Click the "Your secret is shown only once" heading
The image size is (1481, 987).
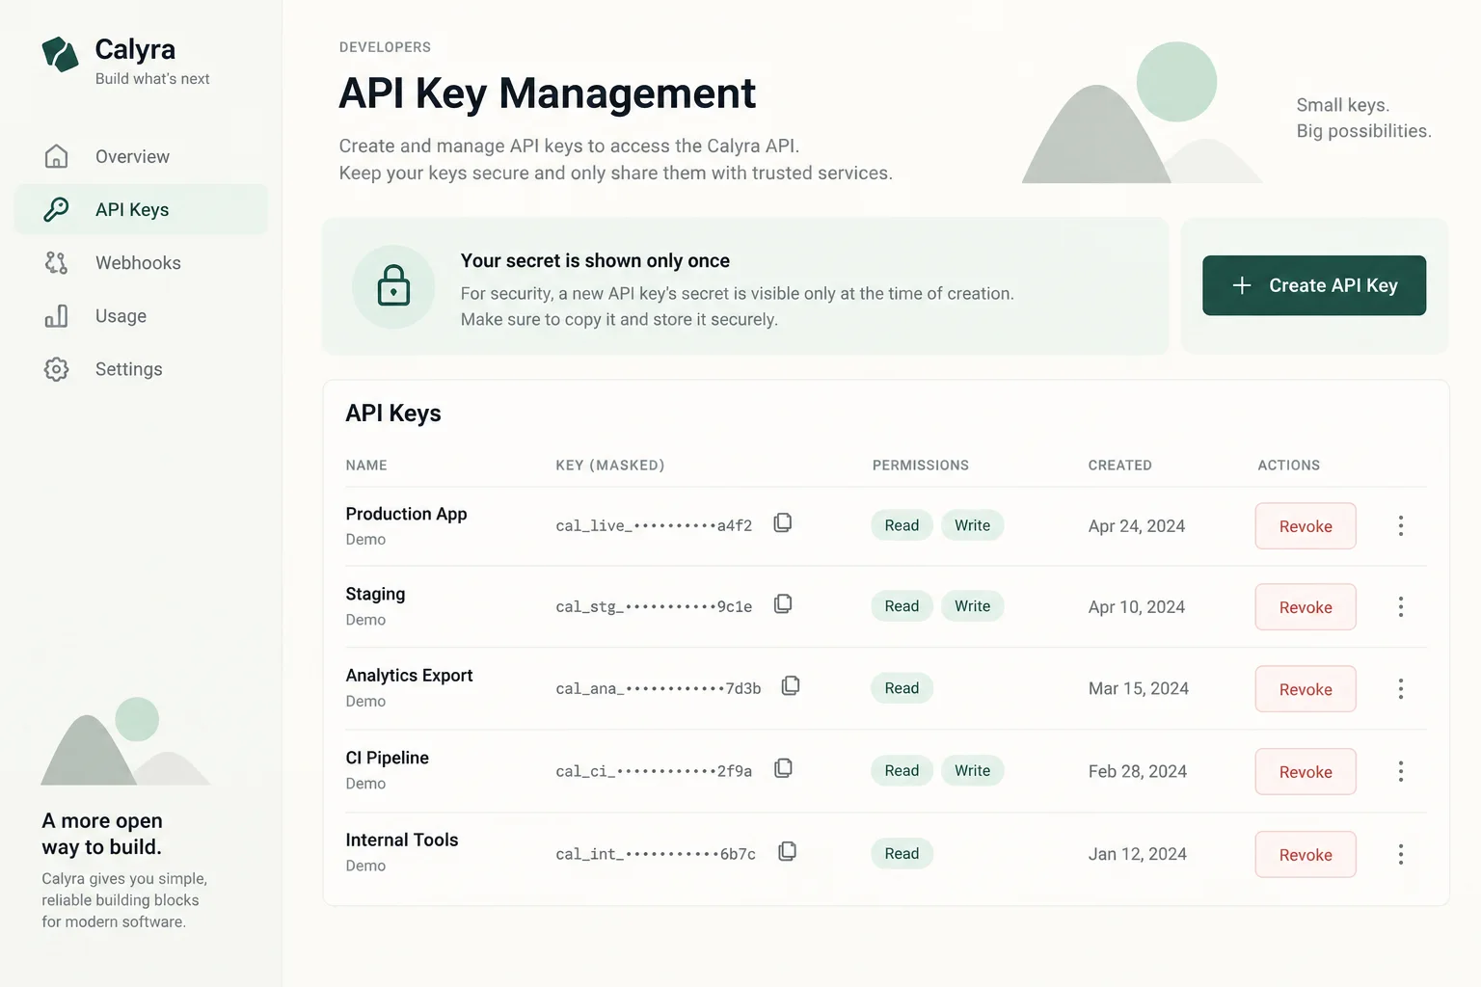pos(595,260)
